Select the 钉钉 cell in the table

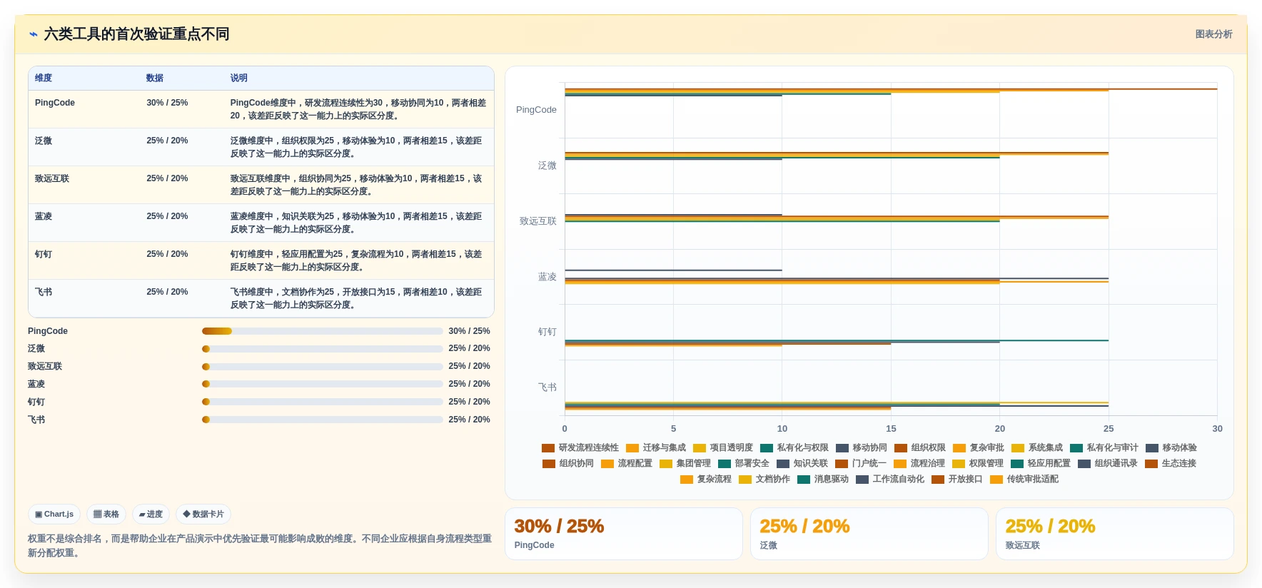pyautogui.click(x=44, y=254)
